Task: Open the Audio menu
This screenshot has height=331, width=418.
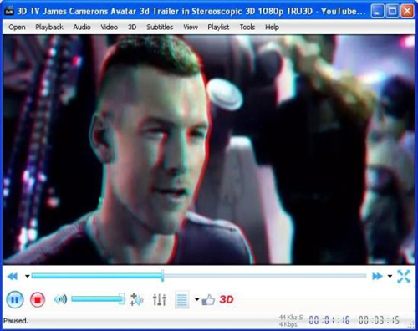Action: 82,27
